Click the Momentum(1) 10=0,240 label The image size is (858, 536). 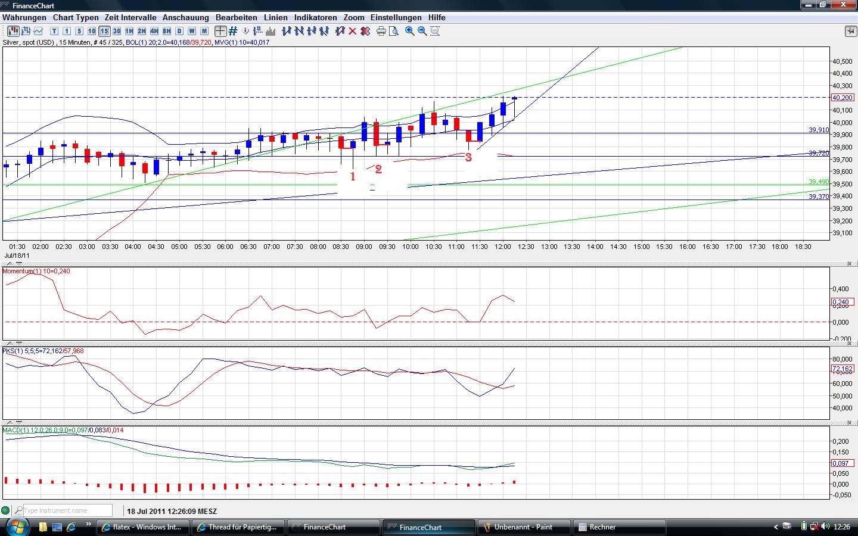click(36, 271)
